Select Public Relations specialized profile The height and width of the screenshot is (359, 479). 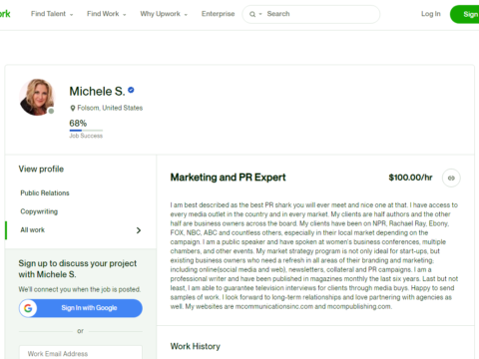coord(45,193)
